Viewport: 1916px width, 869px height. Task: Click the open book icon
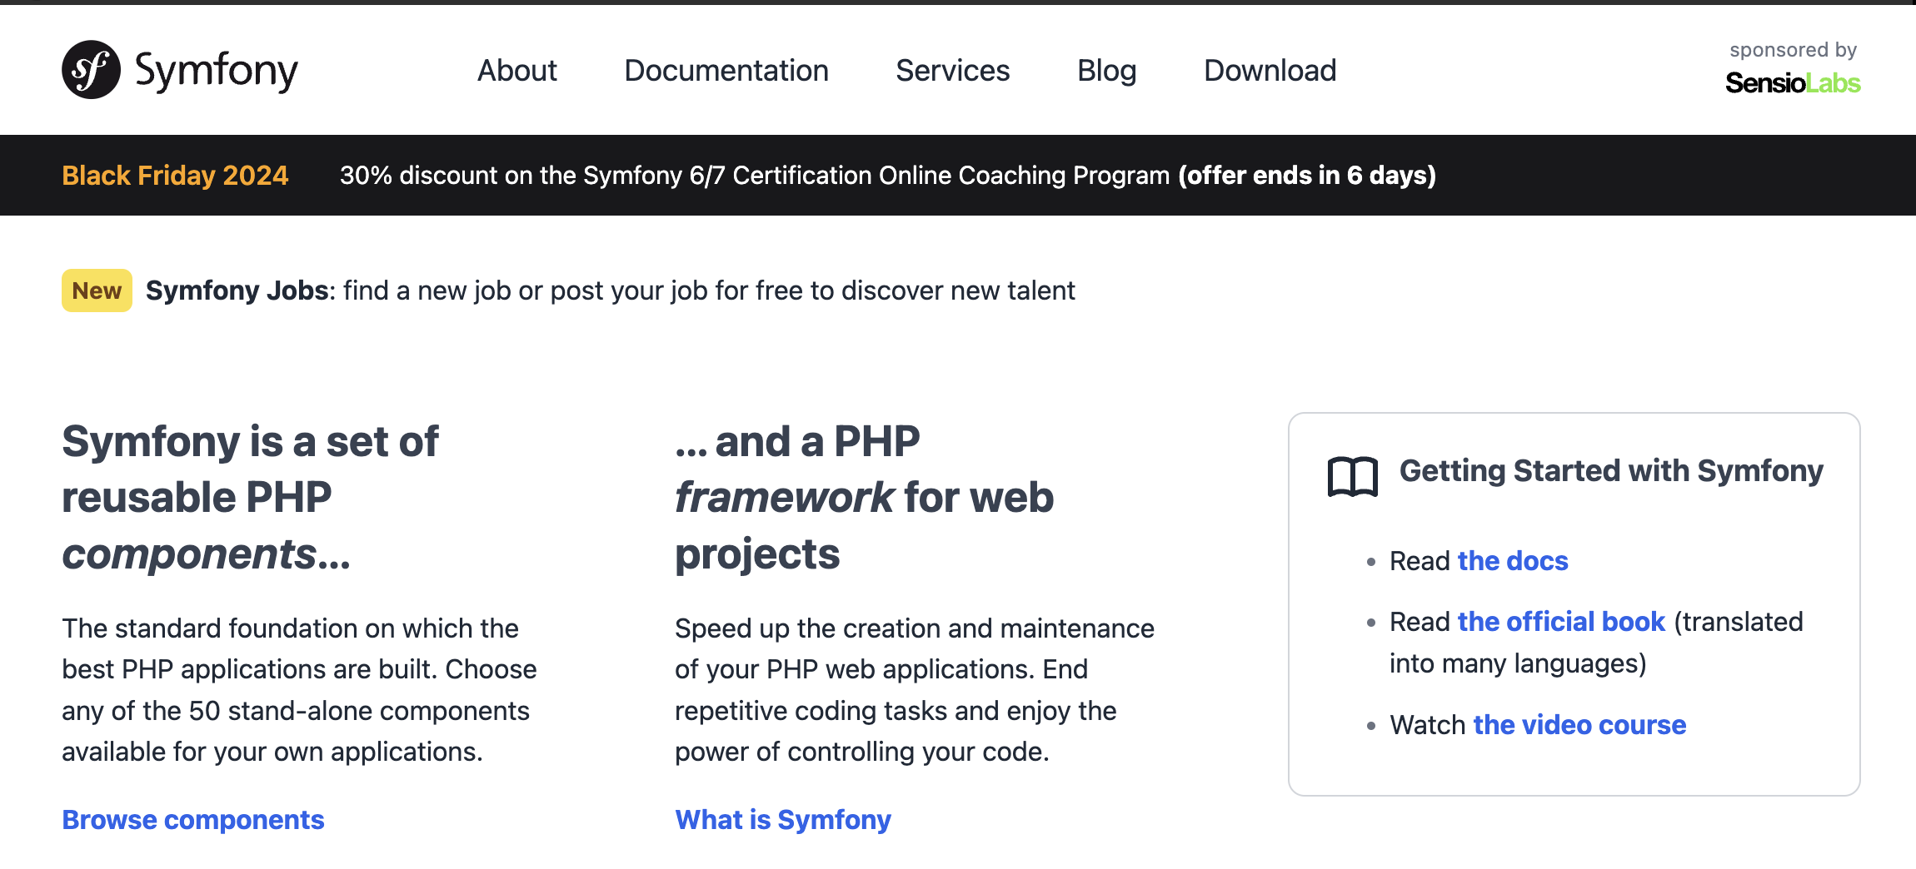(x=1353, y=476)
